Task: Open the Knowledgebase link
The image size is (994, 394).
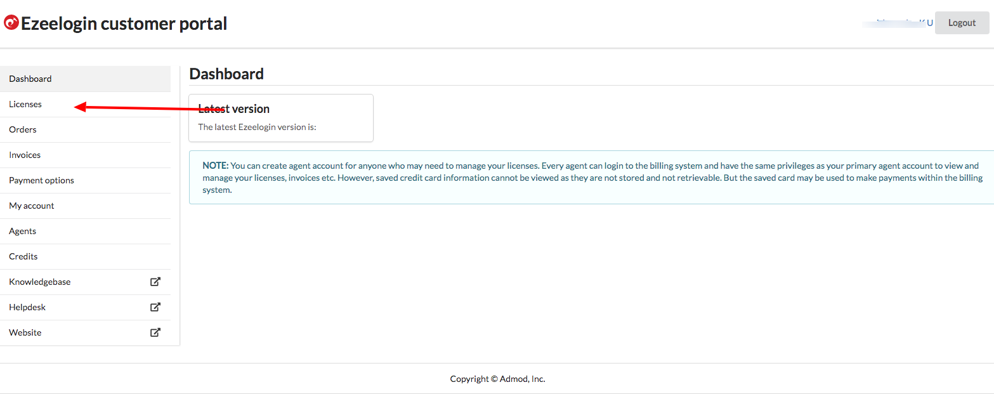Action: [85, 282]
